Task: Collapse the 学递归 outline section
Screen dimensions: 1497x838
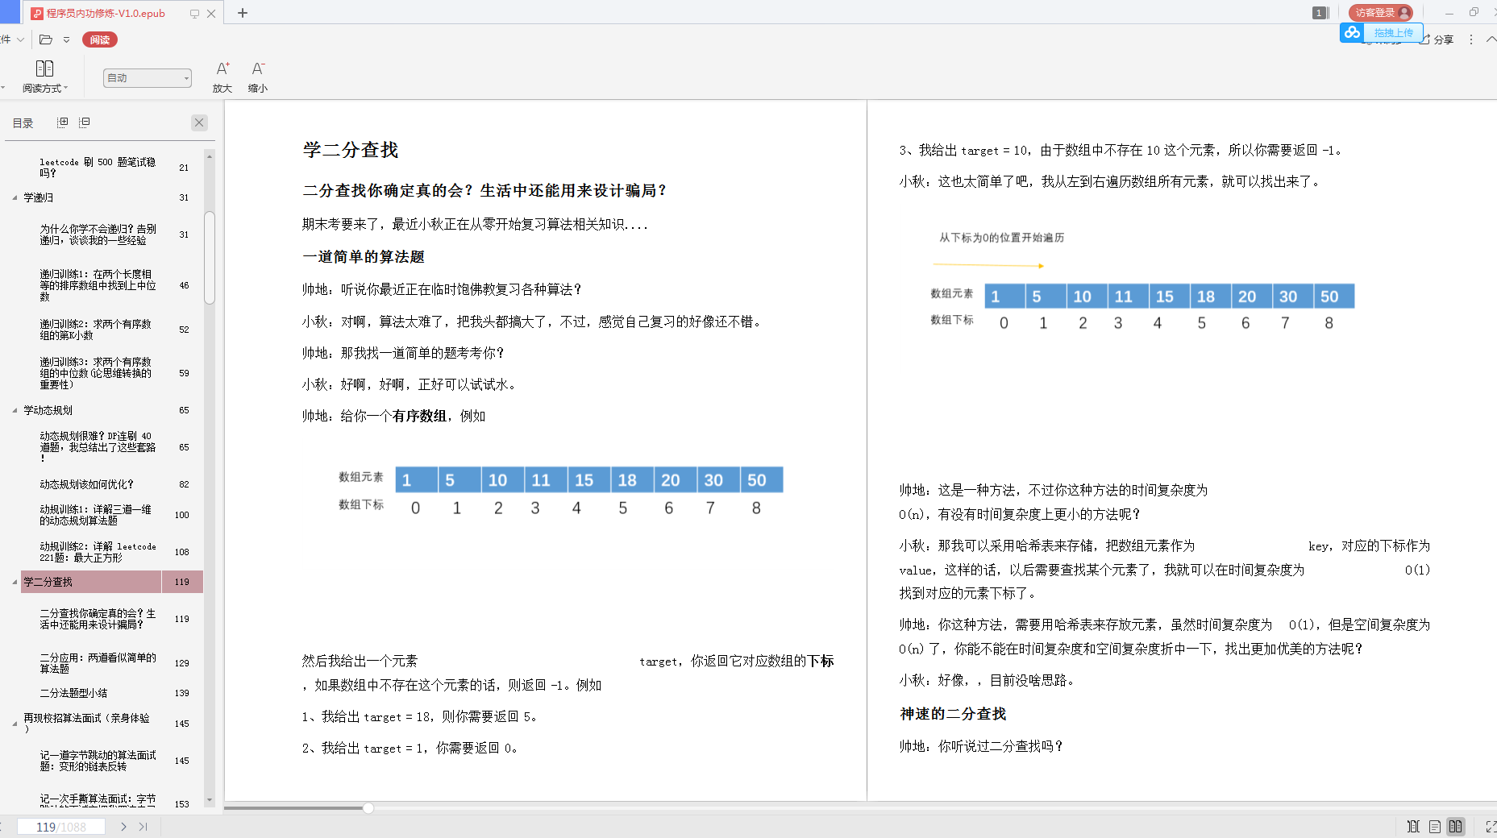Action: pyautogui.click(x=15, y=198)
